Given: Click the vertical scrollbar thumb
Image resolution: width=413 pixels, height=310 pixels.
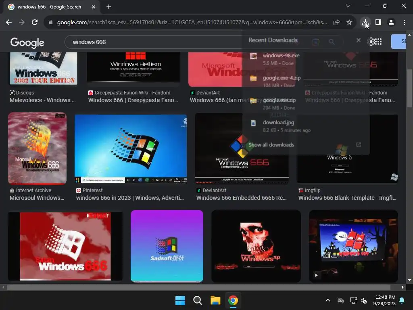Looking at the screenshot, I should pos(409,88).
